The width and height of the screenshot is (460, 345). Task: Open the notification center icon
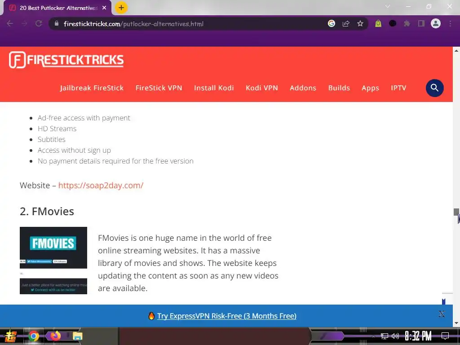click(445, 336)
